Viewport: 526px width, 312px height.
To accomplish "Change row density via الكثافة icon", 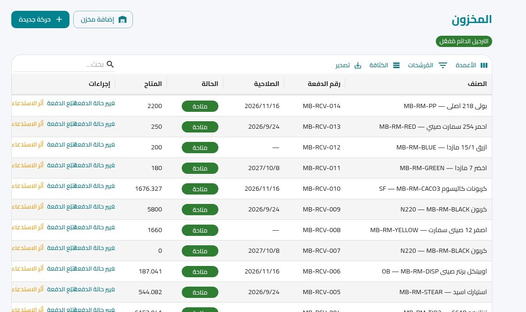I will click(x=396, y=65).
